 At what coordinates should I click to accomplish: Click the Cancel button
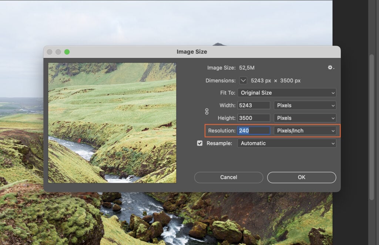point(228,177)
